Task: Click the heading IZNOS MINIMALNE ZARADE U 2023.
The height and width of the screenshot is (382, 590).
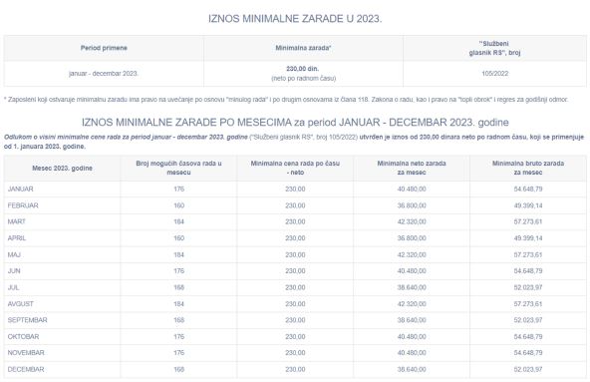Action: 295,19
